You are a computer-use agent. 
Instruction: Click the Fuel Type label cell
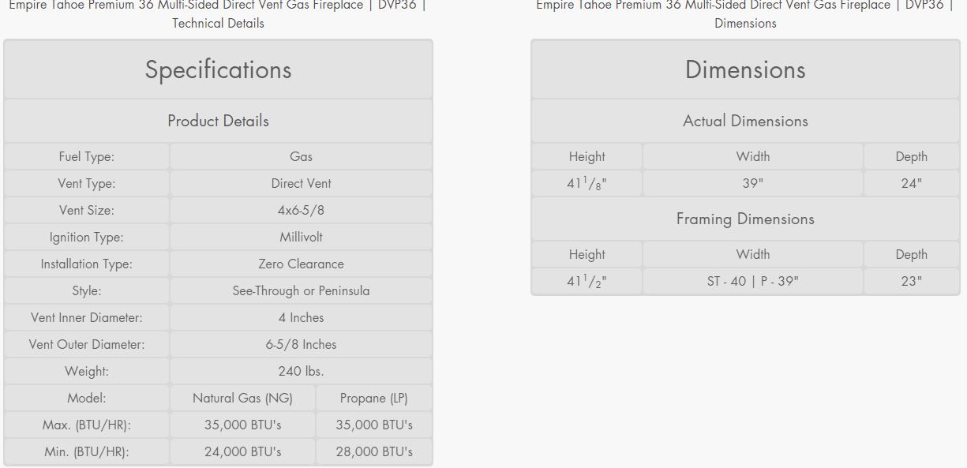87,156
